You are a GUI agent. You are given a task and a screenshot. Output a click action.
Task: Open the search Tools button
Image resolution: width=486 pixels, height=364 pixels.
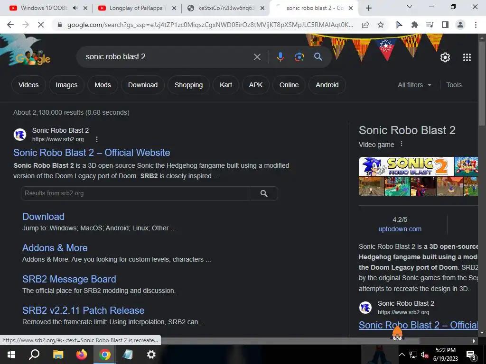[x=454, y=85]
